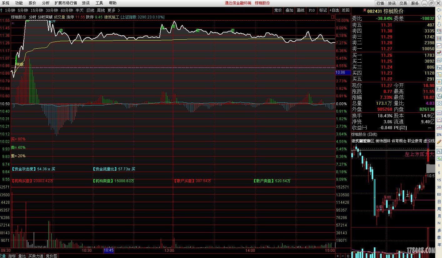The width and height of the screenshot is (442, 258).
Task: Expand the 更多 periods arrow
Action: point(119,10)
